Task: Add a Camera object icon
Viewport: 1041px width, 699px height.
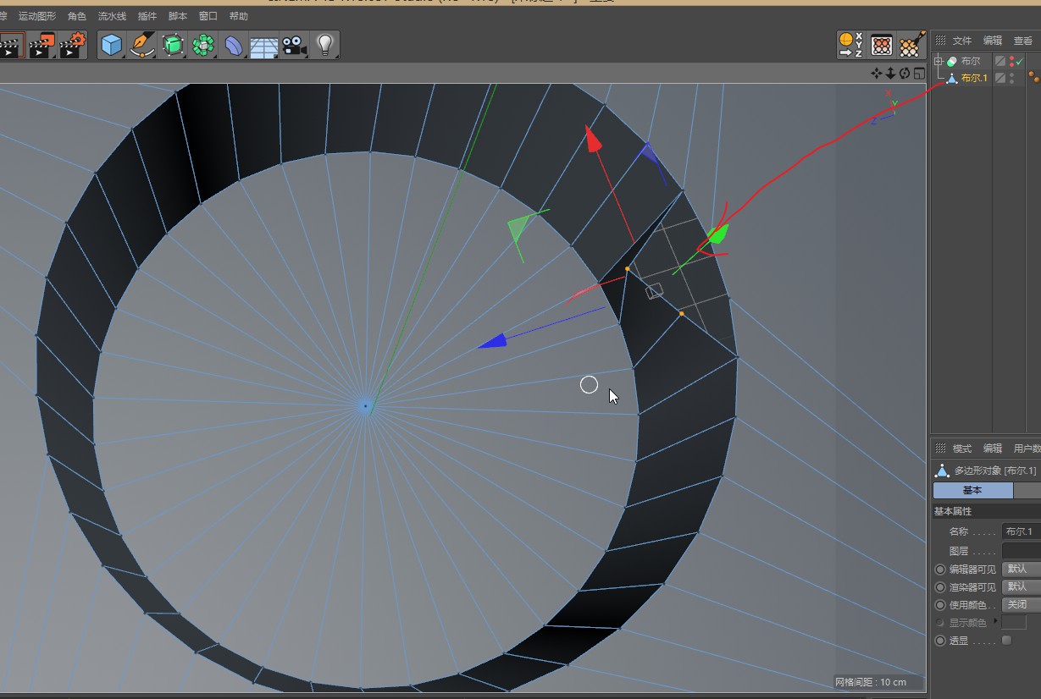Action: [294, 46]
